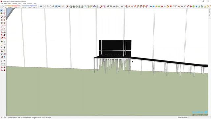Select the Arc tool
Viewport: 211px width, 119px height.
coord(2,26)
